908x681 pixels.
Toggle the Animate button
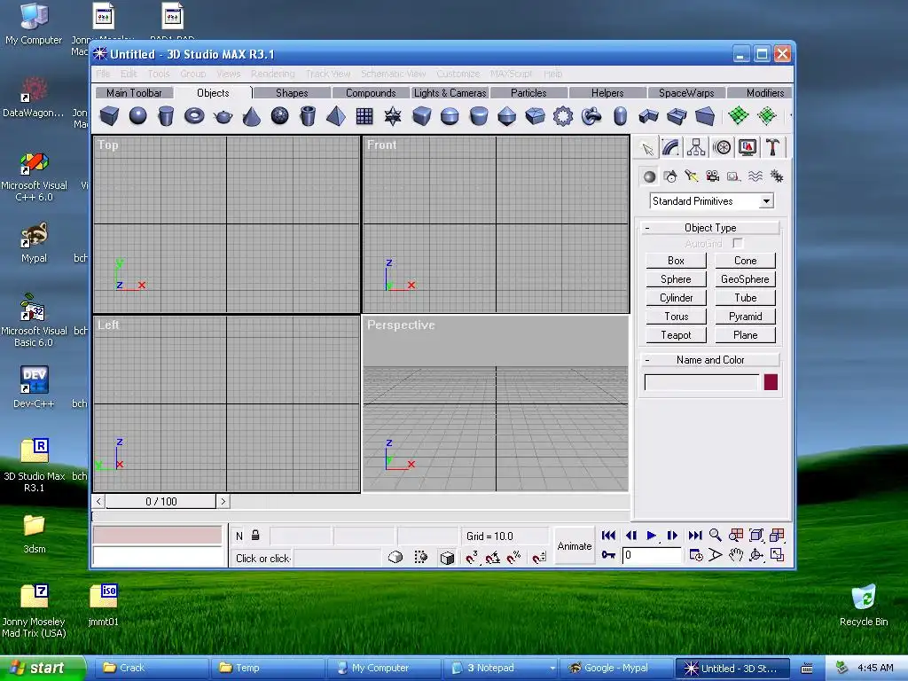575,546
